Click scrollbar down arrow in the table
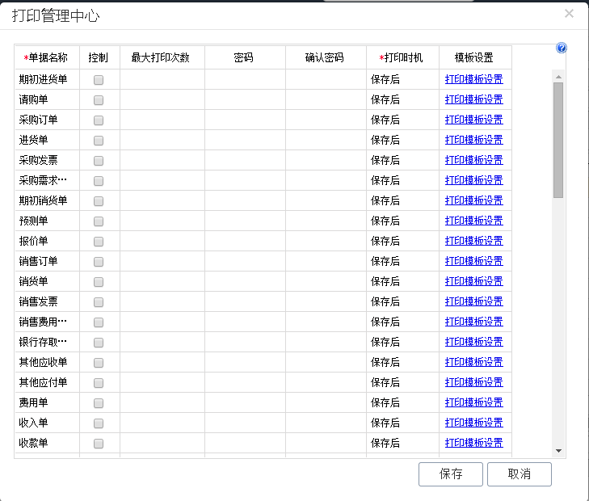 558,450
